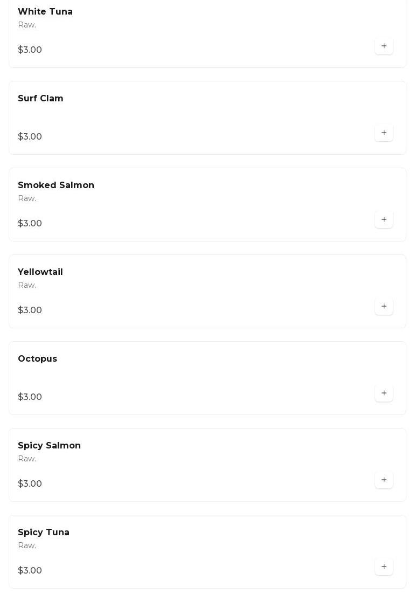
Task: Add Smoked Salmon using its plus icon
Action: click(x=384, y=220)
